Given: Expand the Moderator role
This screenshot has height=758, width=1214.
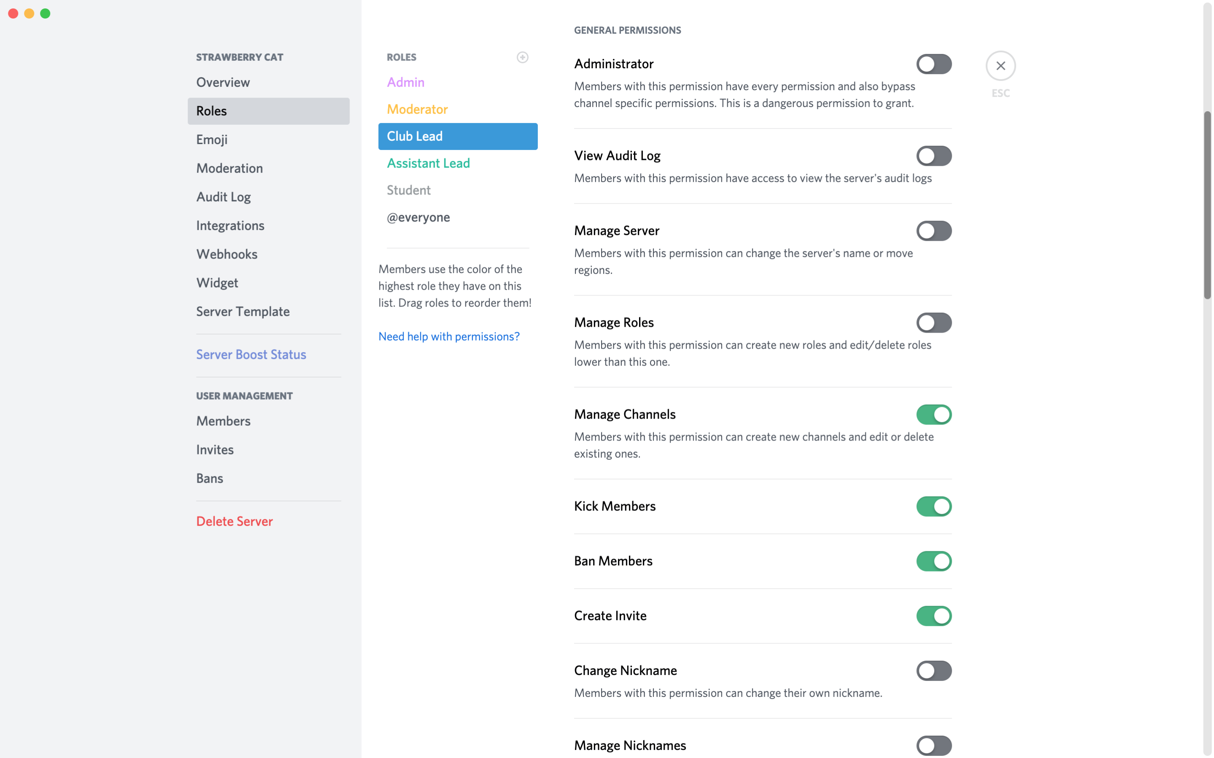Looking at the screenshot, I should click(417, 108).
